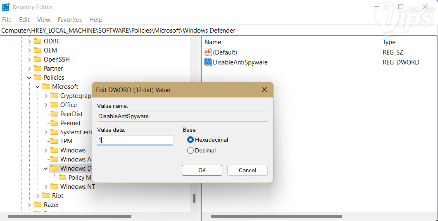The image size is (438, 221).
Task: Expand the Razer key
Action: tap(29, 205)
